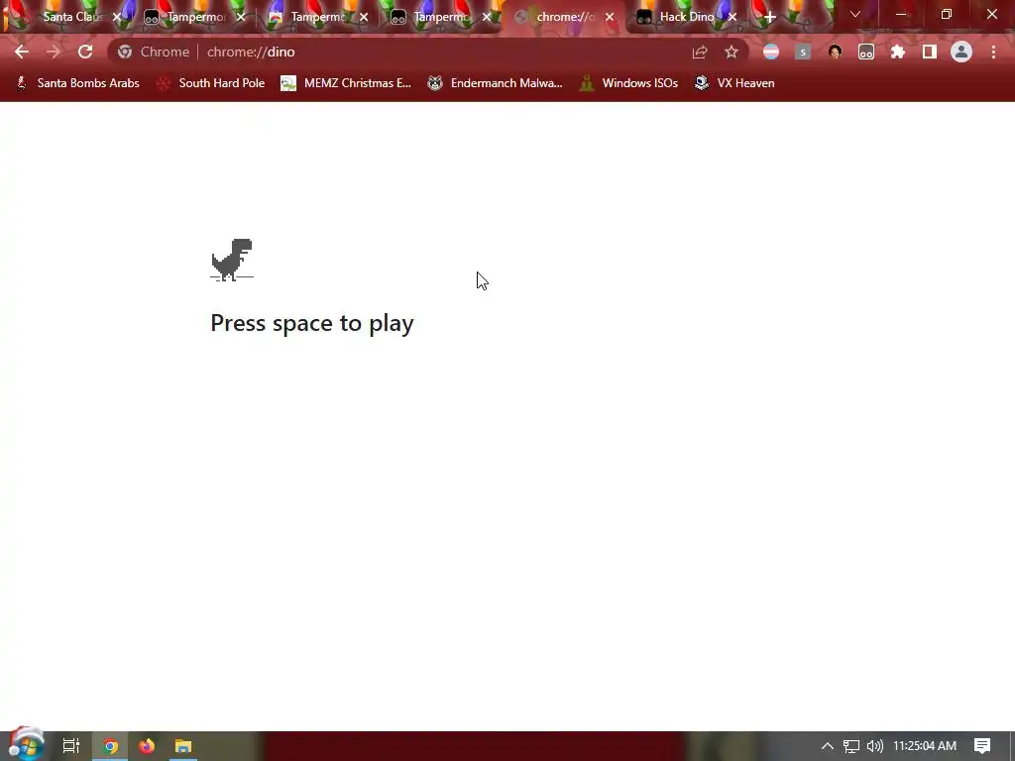
Task: Open Task View on the taskbar
Action: (70, 746)
